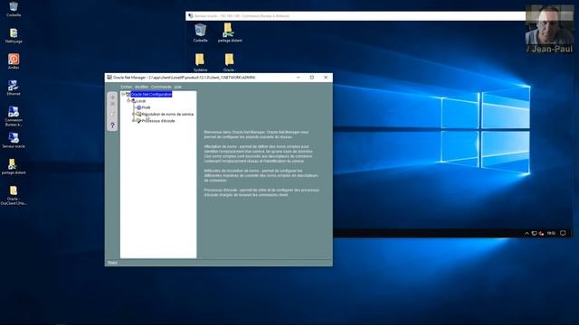Select partage distant folder in remote desktop

point(230,32)
